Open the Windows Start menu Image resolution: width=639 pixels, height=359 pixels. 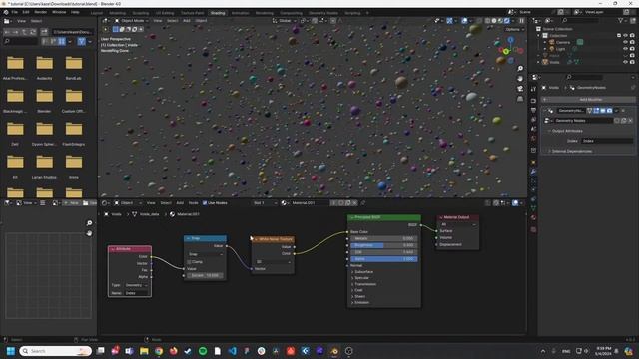pos(11,351)
